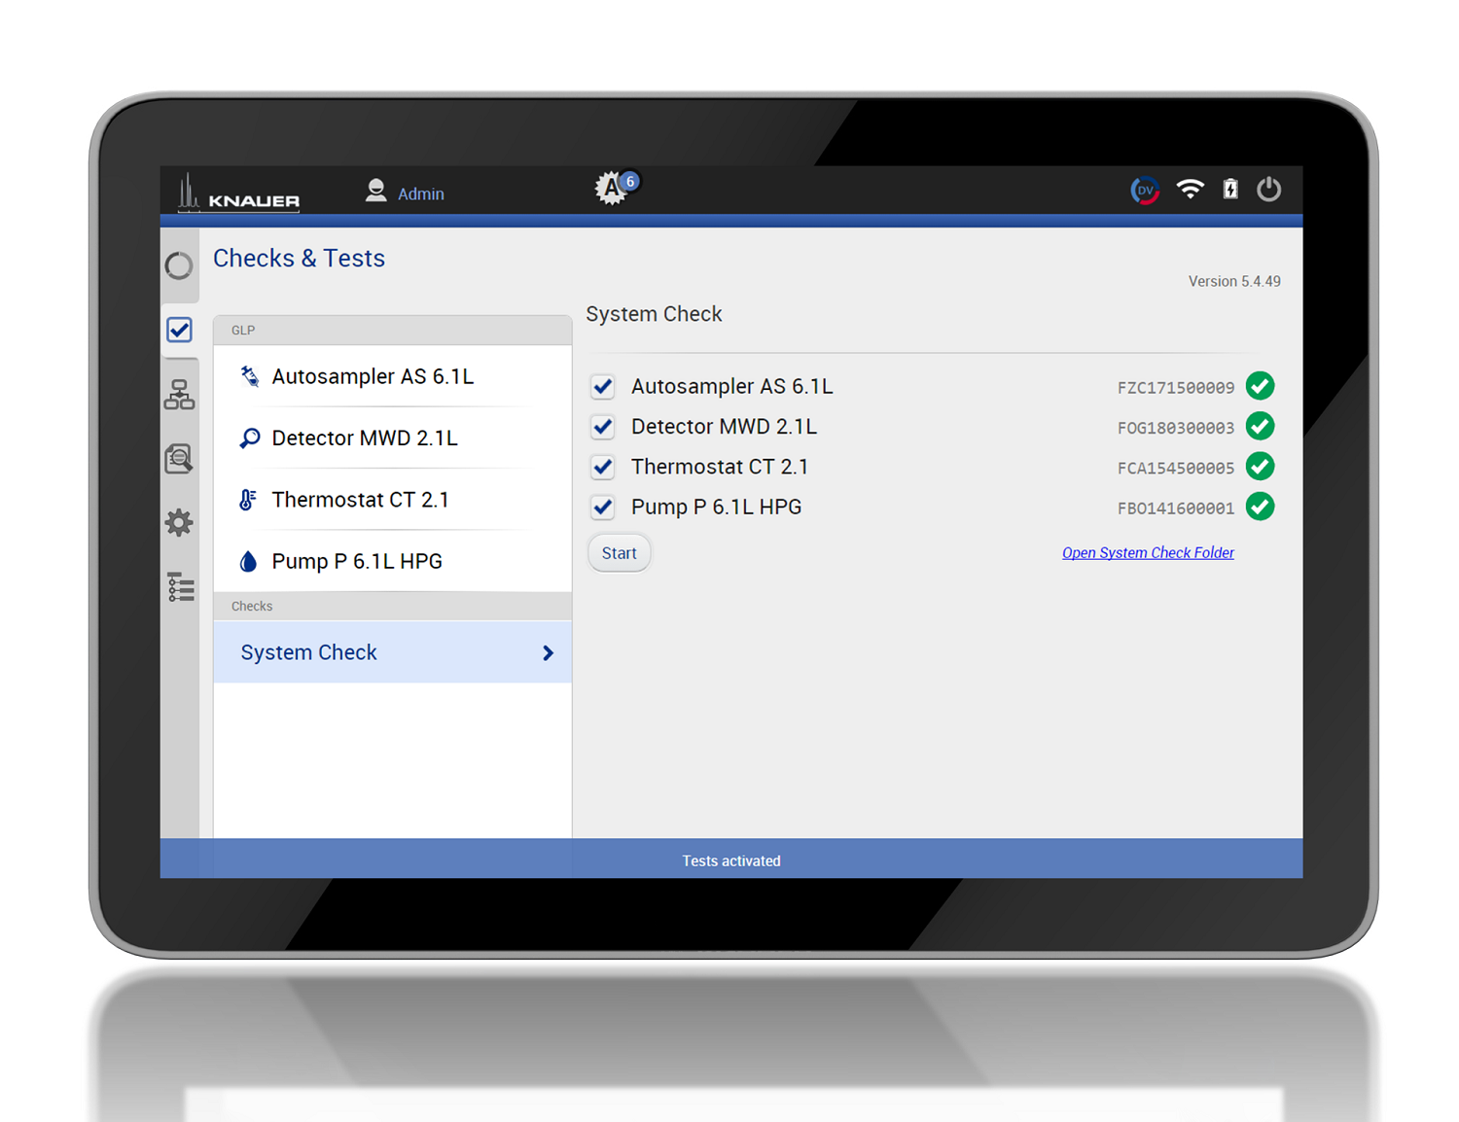Click the power icon in top bar
Screen dimensions: 1459x1122
1268,190
